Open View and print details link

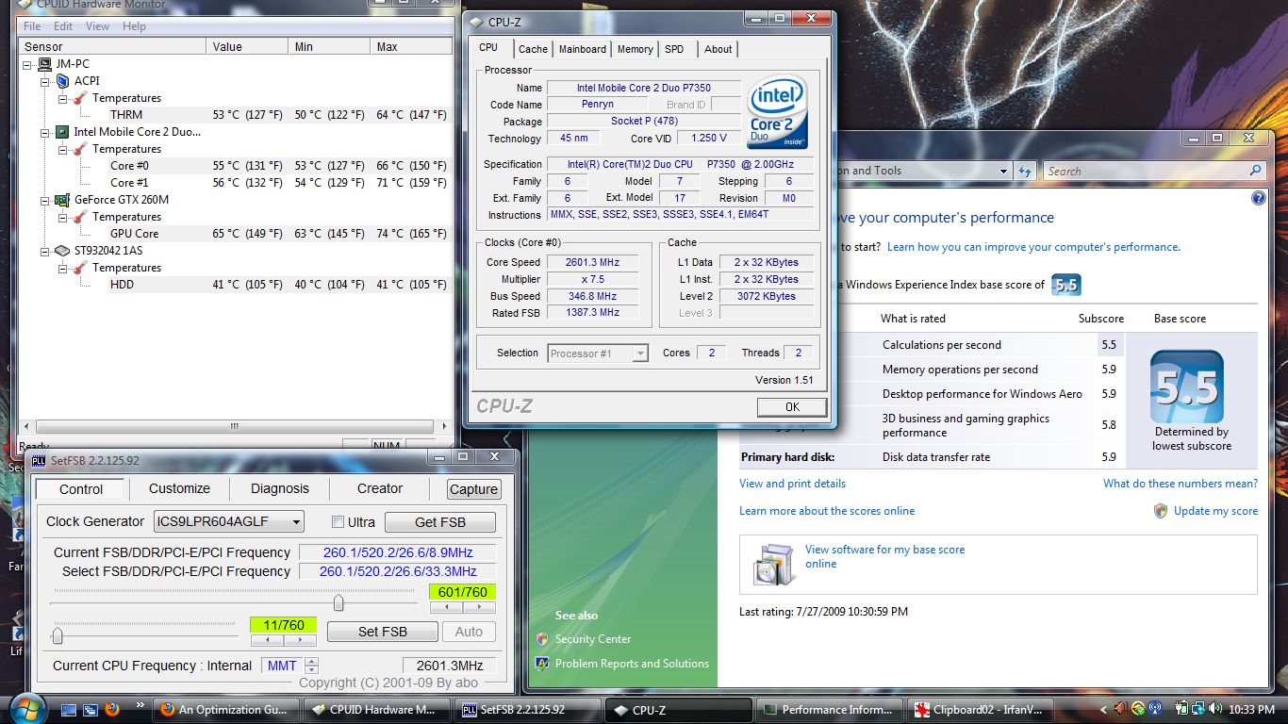[792, 484]
